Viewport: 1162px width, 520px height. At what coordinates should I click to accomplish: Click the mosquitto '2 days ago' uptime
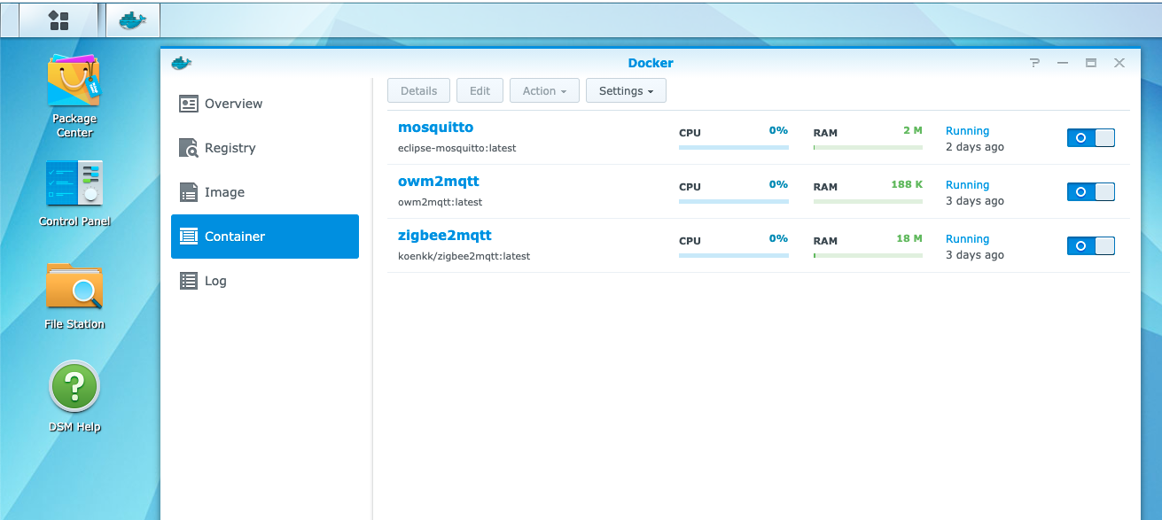coord(975,147)
